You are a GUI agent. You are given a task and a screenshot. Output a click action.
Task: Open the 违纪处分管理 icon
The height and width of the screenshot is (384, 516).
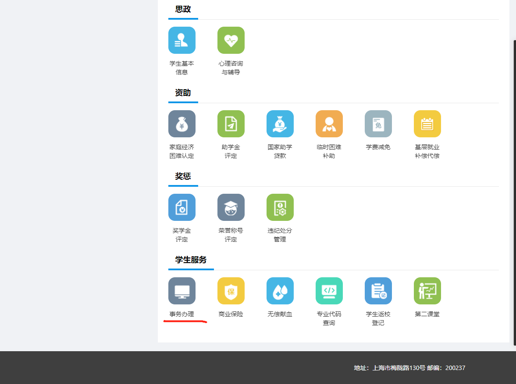click(x=280, y=207)
